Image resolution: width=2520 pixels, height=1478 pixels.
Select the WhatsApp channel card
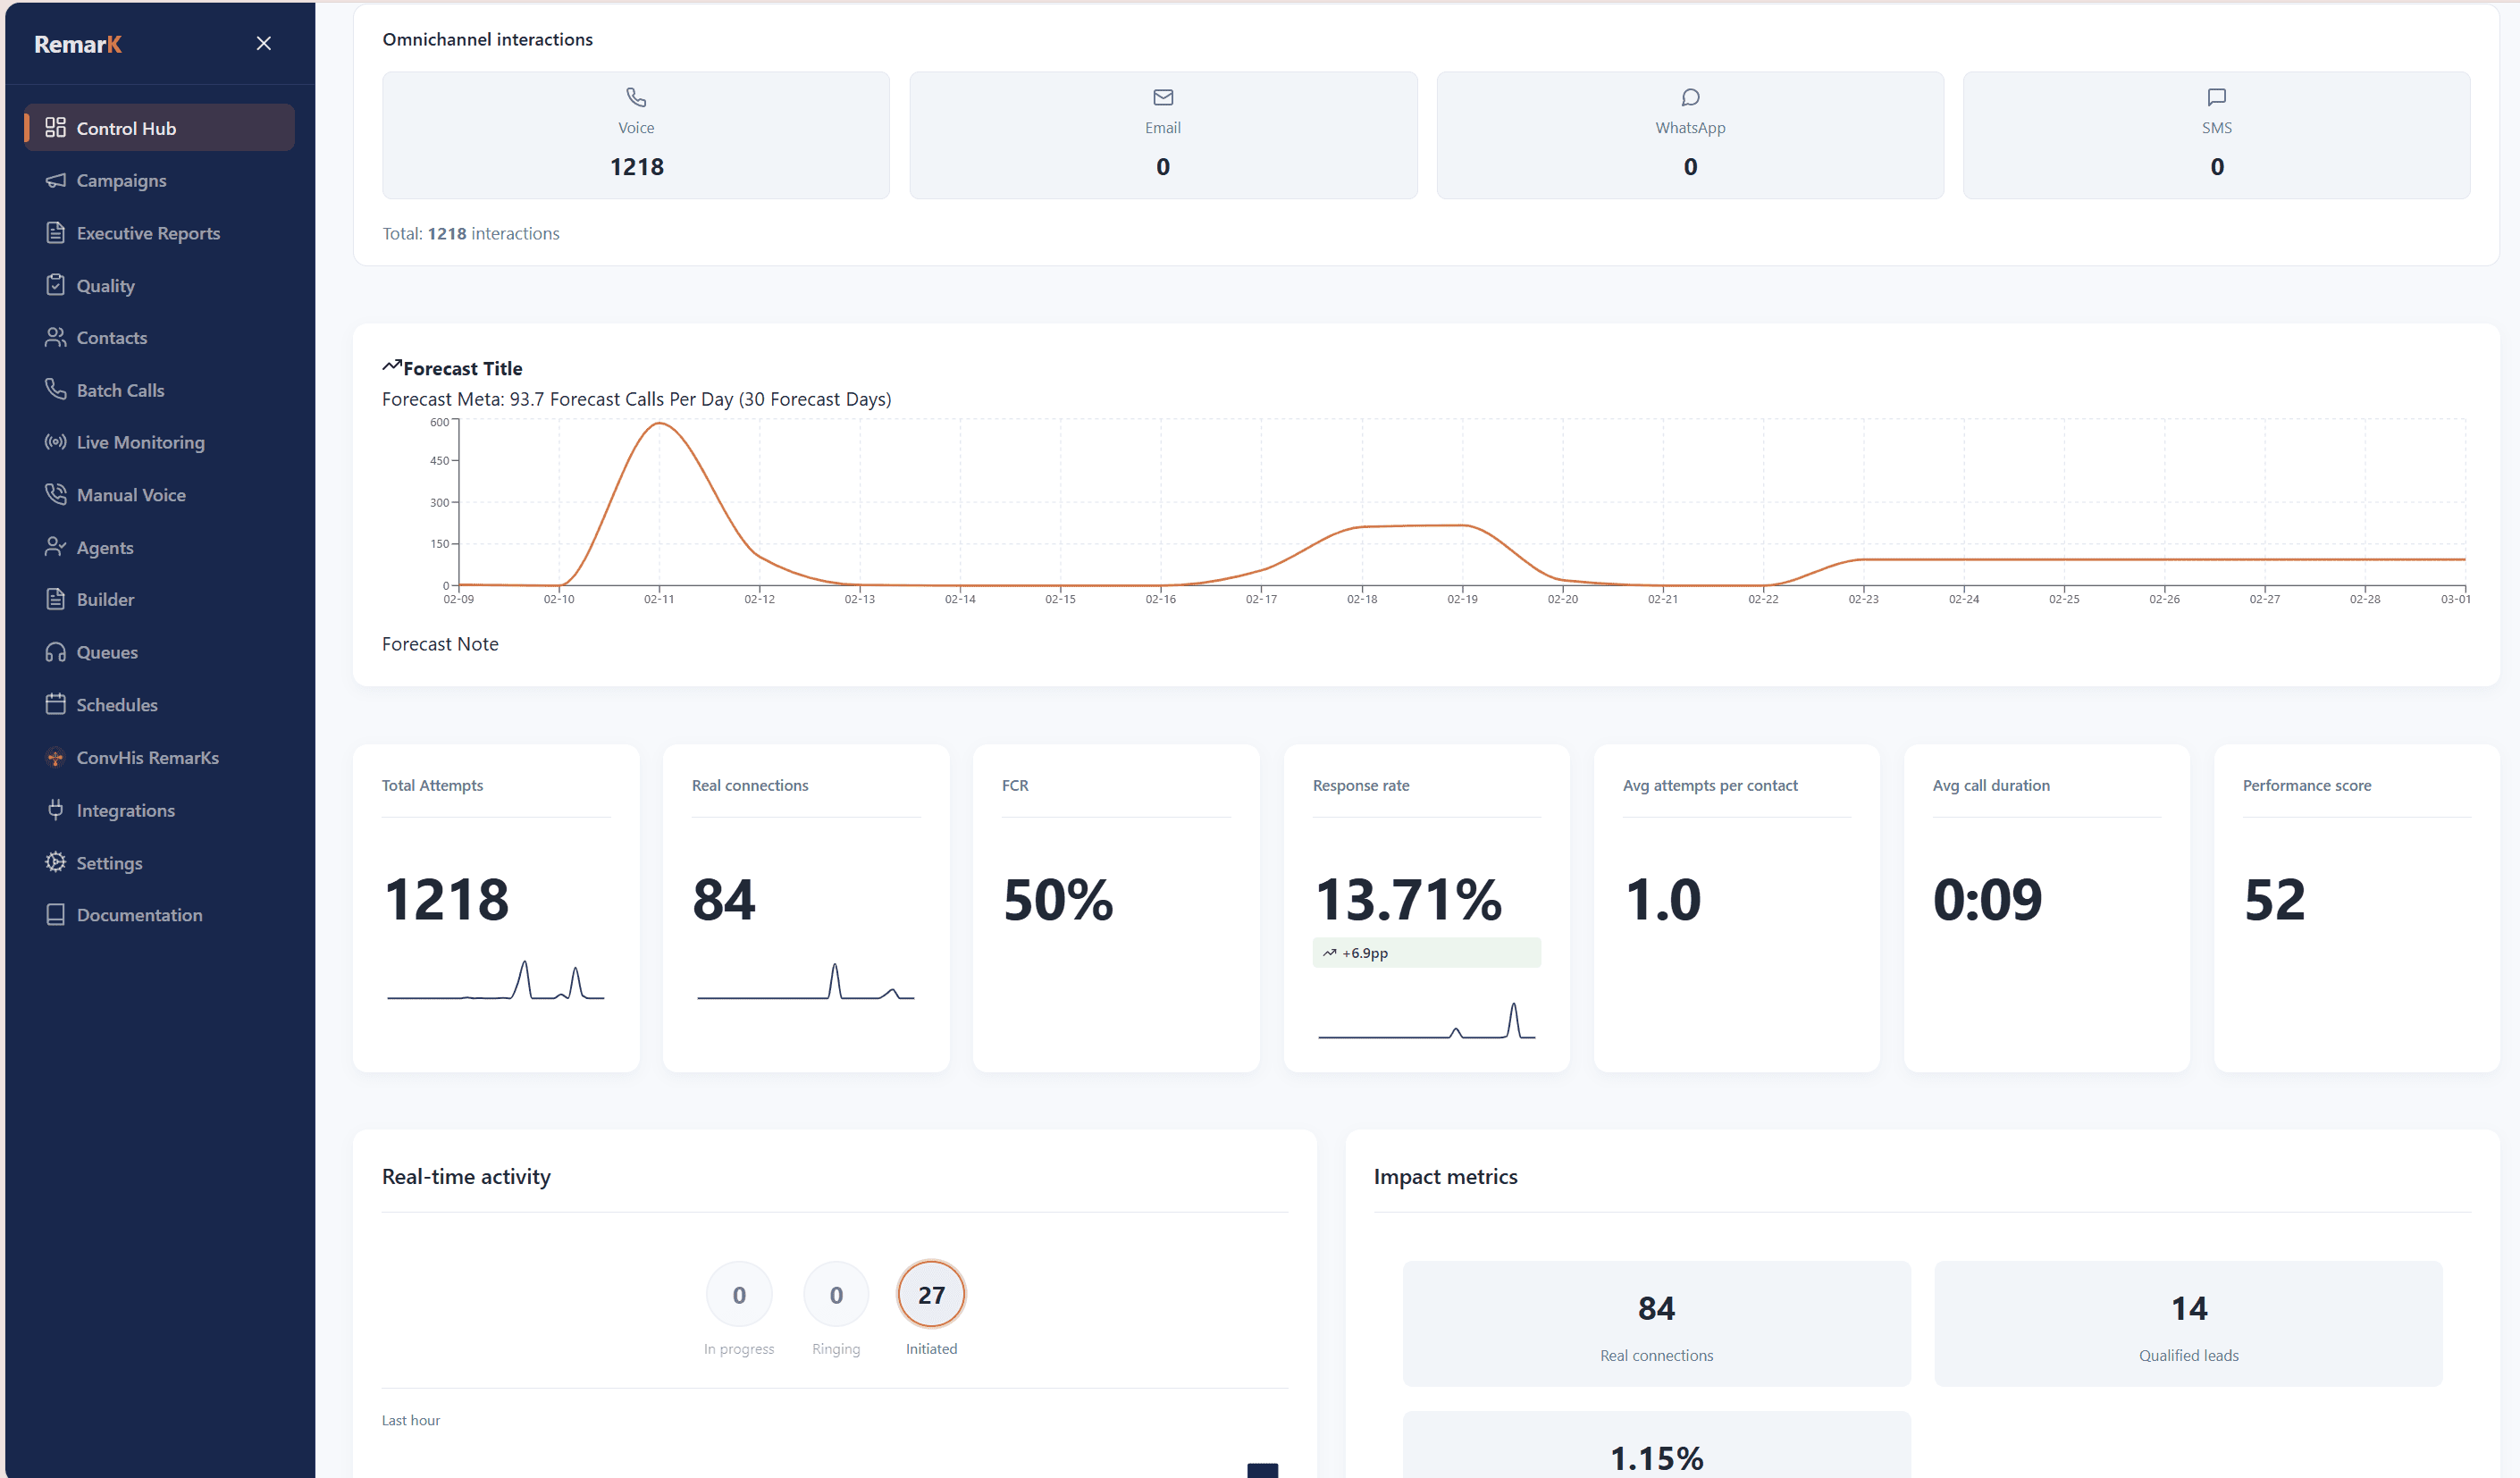click(x=1689, y=135)
